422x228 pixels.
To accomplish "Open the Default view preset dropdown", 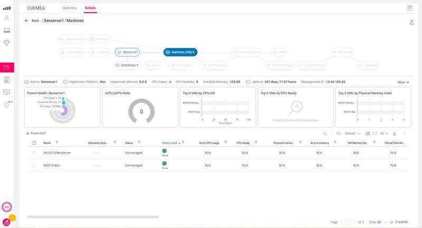I will [352, 134].
